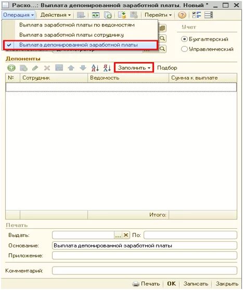243x290 pixels.
Task: Move row up with arrow icon
Action: point(71,68)
